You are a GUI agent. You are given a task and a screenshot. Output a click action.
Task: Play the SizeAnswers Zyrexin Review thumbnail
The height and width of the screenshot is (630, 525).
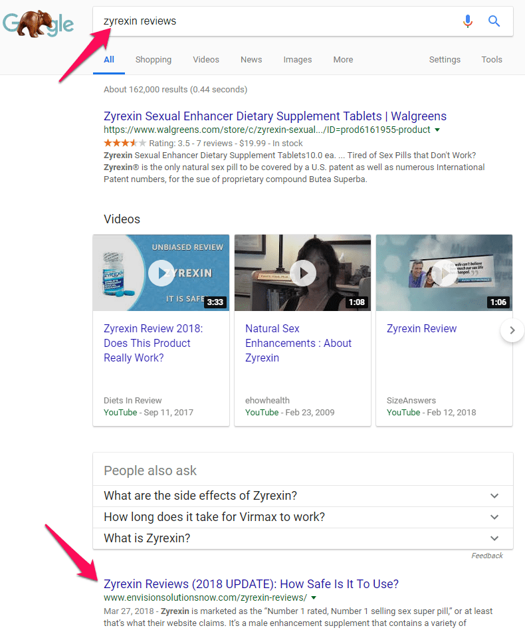pos(445,273)
